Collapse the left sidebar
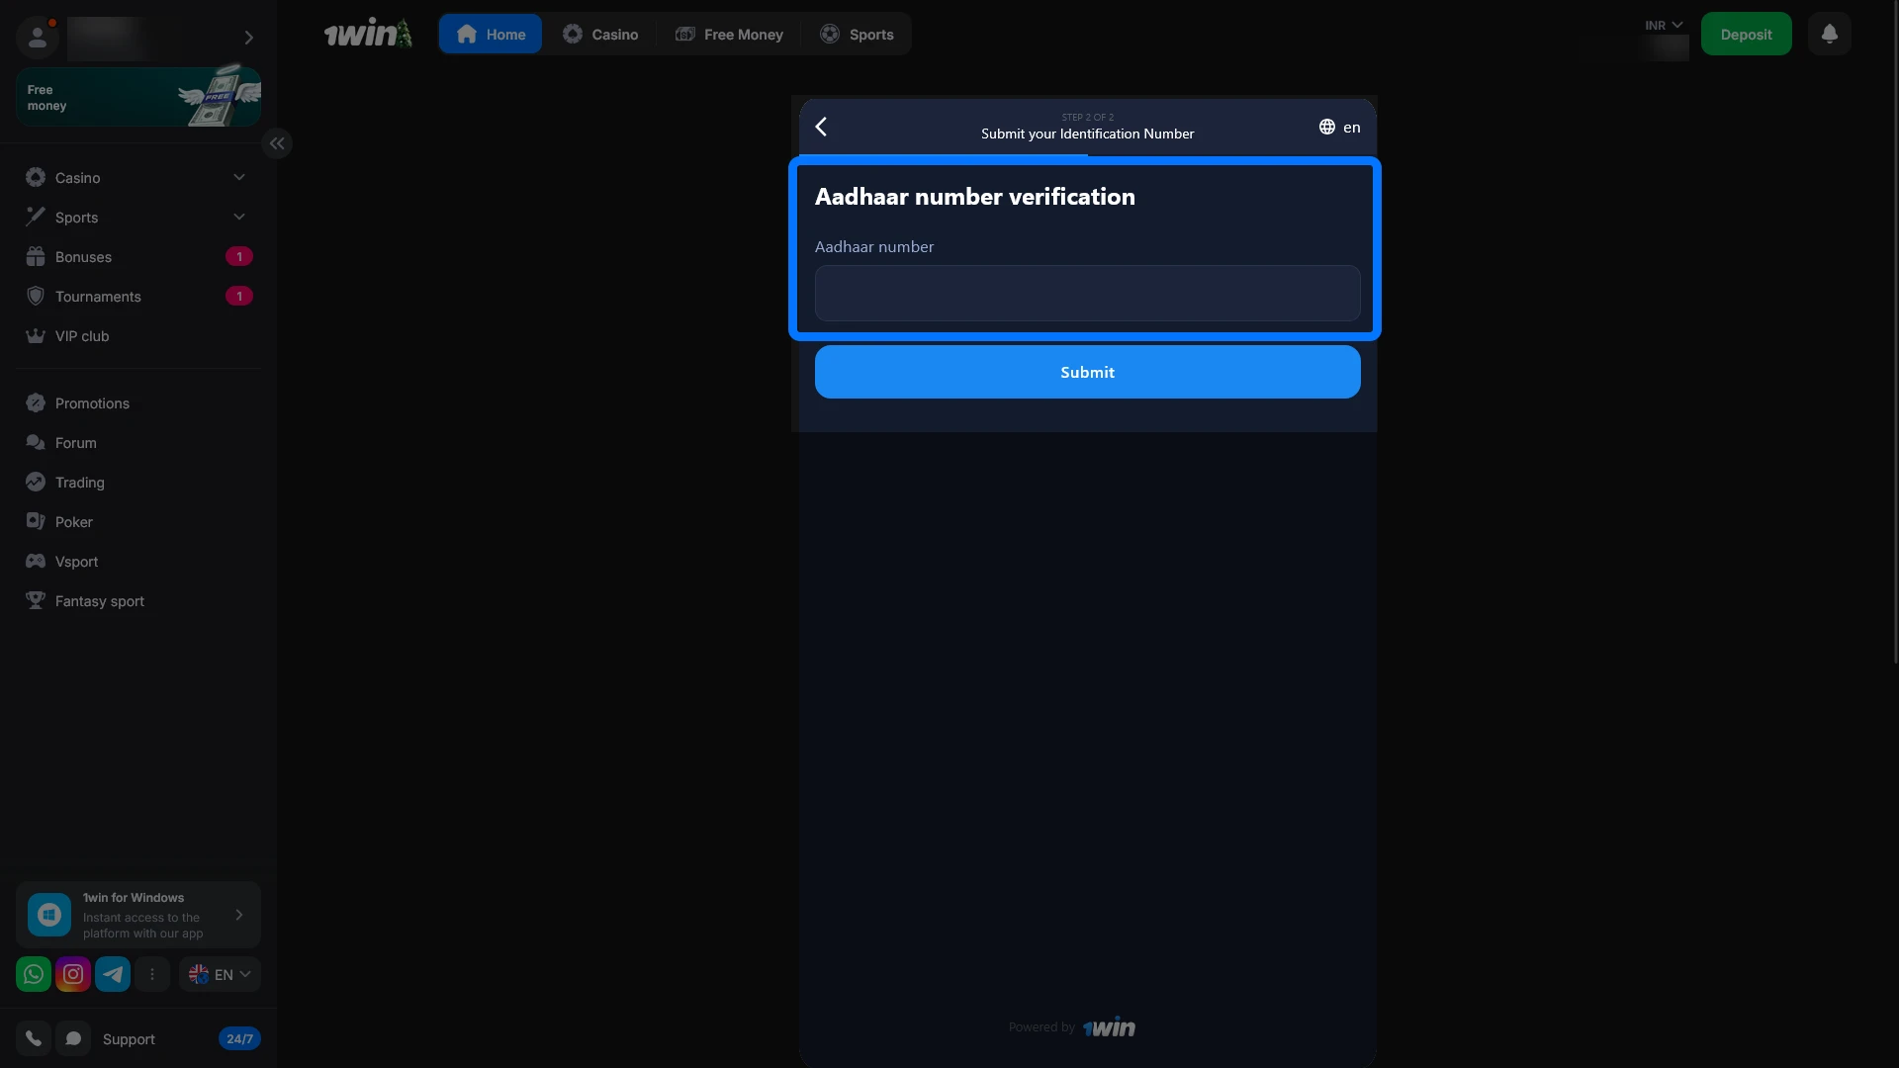This screenshot has width=1899, height=1068. tap(277, 143)
